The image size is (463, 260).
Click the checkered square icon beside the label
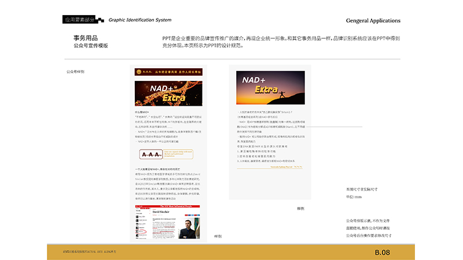point(101,20)
